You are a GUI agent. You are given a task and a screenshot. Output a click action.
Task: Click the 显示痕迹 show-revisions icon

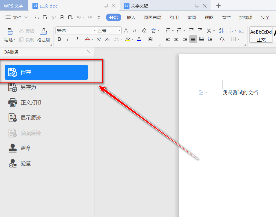click(13, 118)
